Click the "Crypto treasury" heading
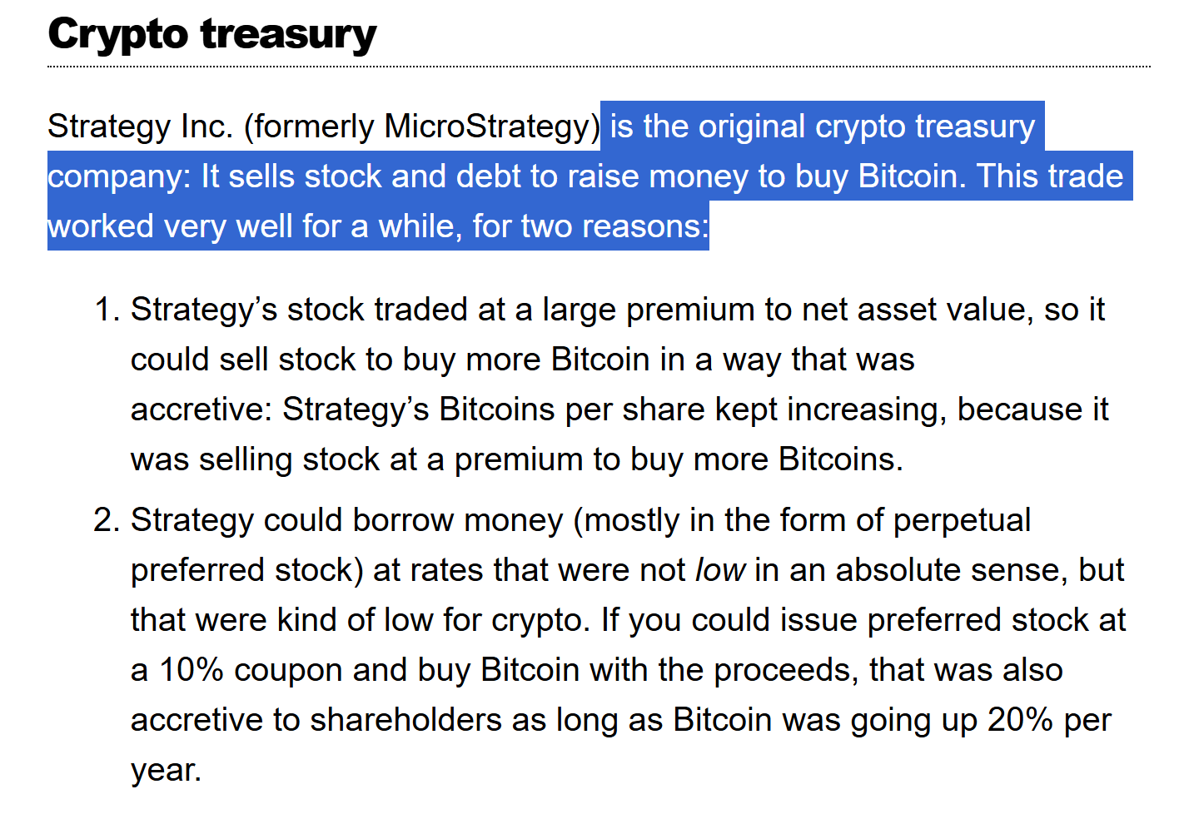The width and height of the screenshot is (1184, 819). (212, 35)
